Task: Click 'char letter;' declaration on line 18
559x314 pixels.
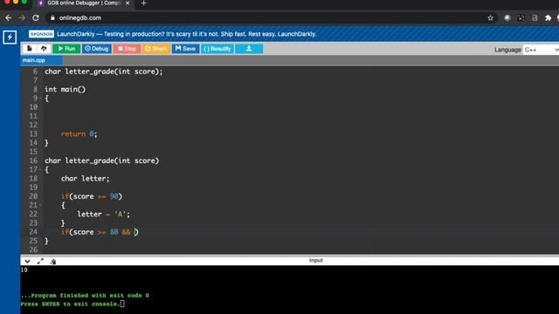Action: pos(86,178)
